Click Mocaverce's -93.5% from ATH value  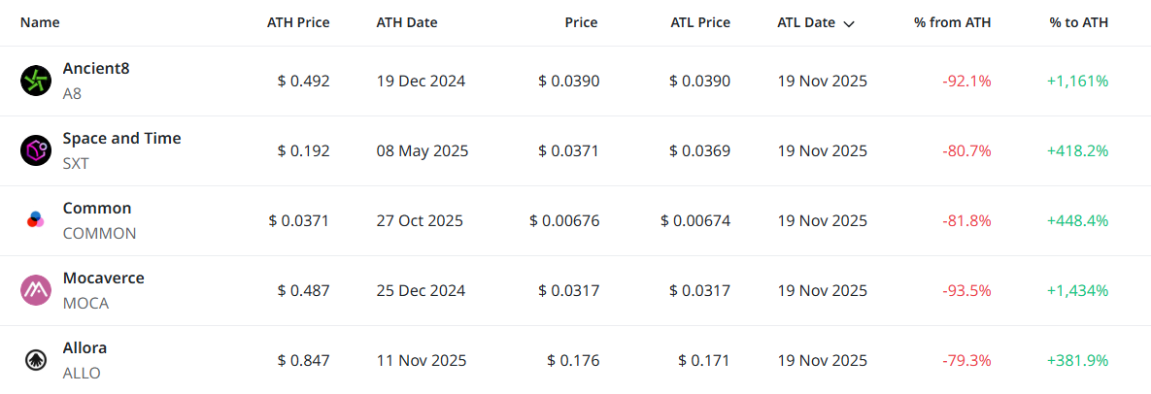pyautogui.click(x=966, y=290)
